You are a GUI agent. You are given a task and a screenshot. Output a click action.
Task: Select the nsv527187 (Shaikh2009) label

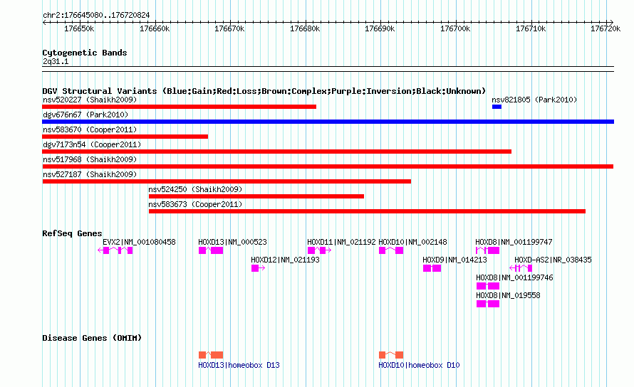click(90, 174)
